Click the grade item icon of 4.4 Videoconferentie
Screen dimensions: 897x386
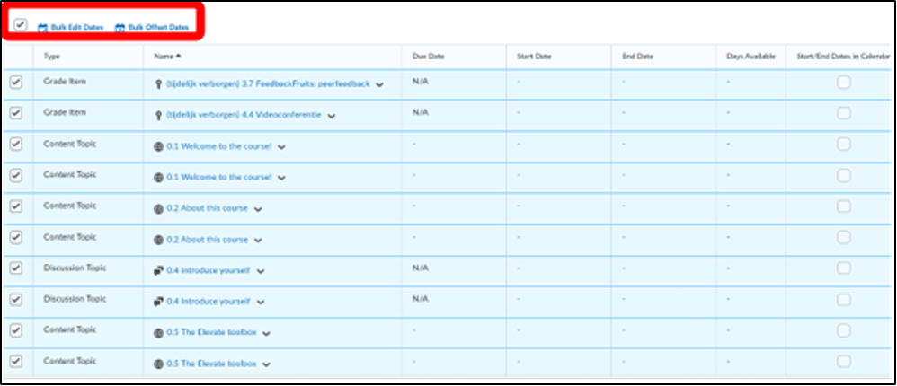click(158, 115)
